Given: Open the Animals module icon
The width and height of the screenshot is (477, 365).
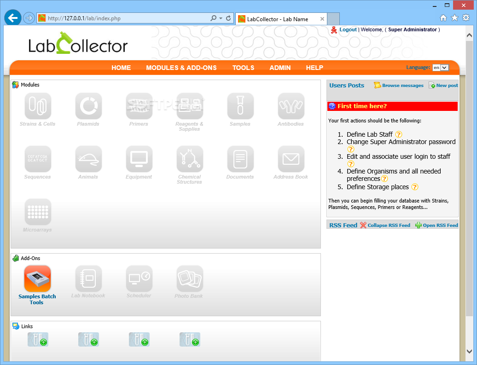Looking at the screenshot, I should tap(88, 159).
